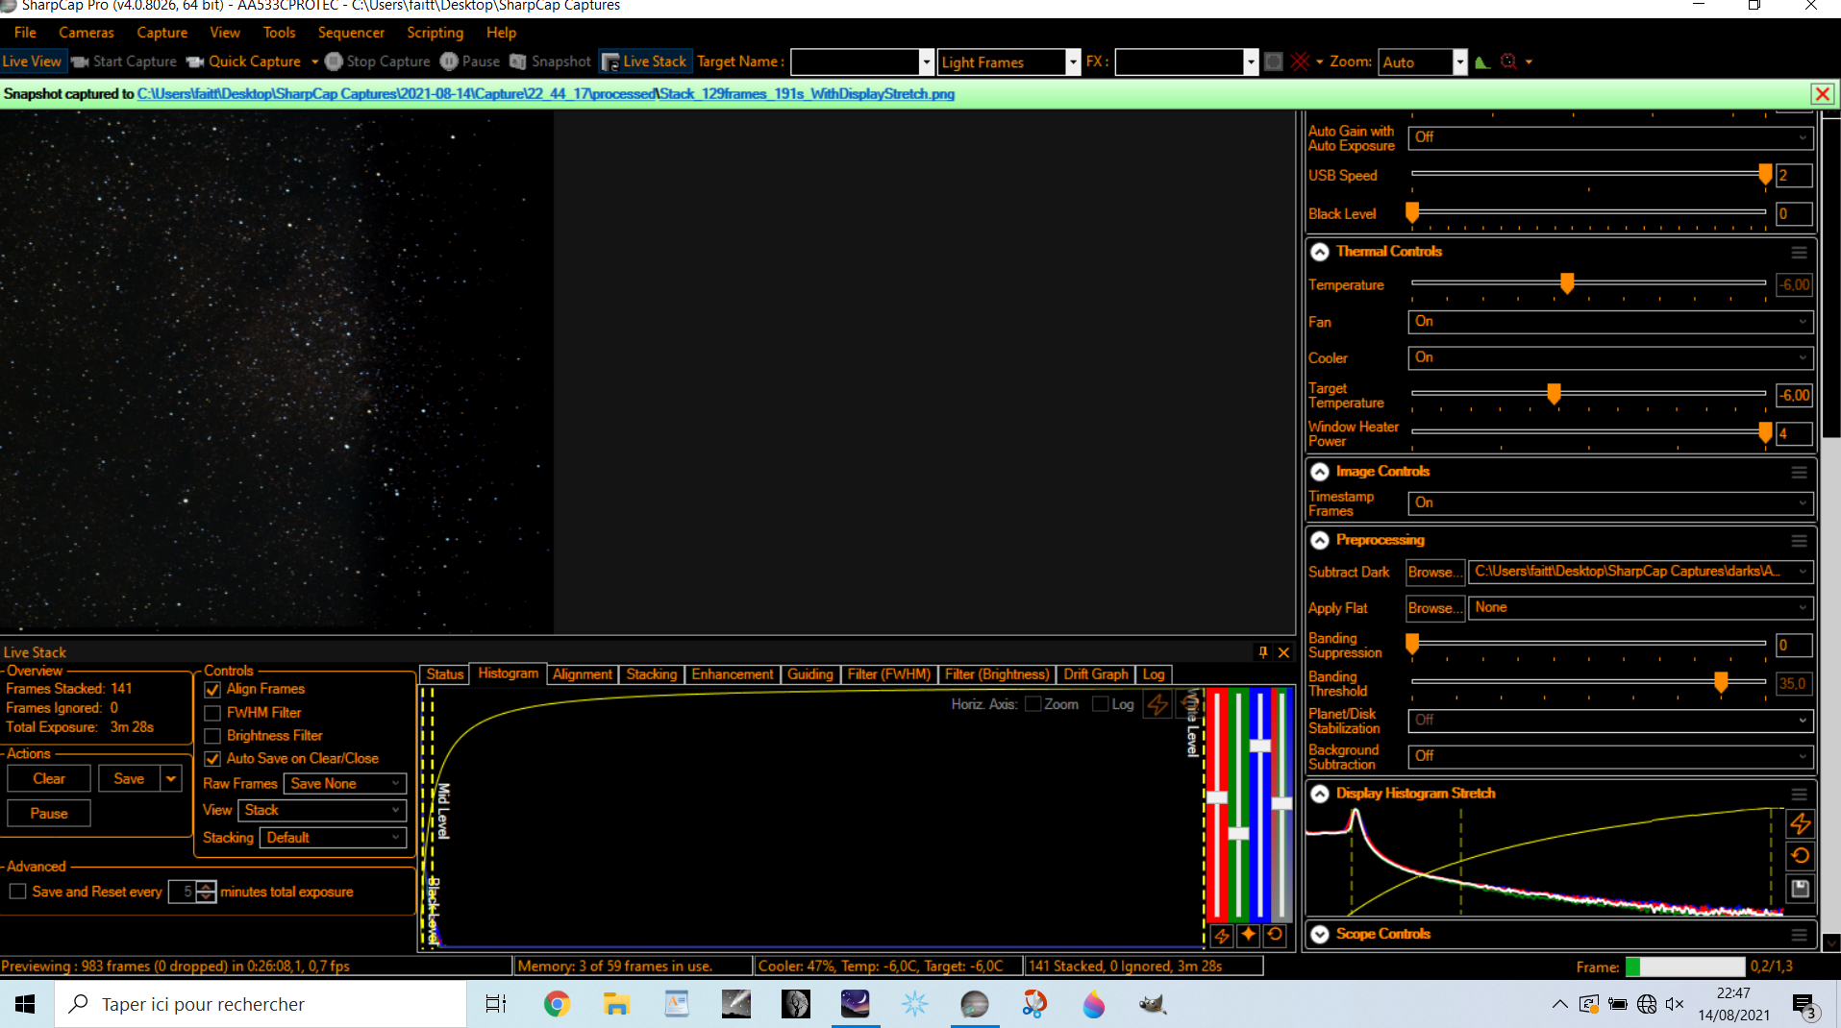The width and height of the screenshot is (1841, 1028).
Task: Click the Target Temperature slider handle
Action: click(x=1554, y=394)
